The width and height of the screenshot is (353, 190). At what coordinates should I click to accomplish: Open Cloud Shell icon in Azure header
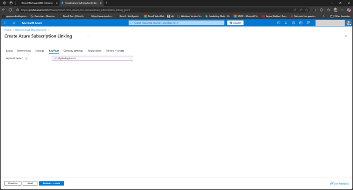coord(279,23)
